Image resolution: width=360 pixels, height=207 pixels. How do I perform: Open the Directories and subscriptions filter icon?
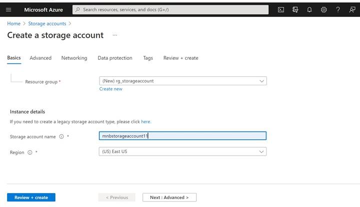tap(295, 9)
